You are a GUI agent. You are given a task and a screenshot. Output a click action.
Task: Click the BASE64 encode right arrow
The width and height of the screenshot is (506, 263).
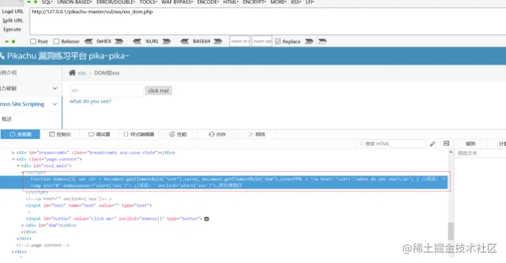218,41
